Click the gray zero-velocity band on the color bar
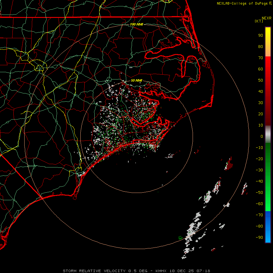 [268, 134]
